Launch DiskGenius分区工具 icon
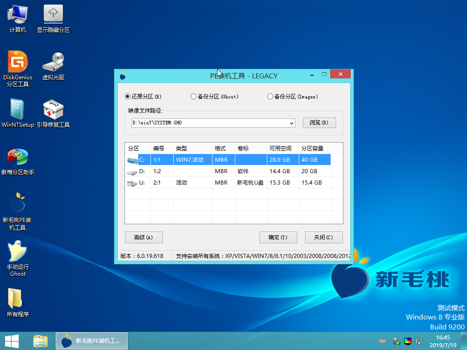The height and width of the screenshot is (350, 467). point(18,69)
